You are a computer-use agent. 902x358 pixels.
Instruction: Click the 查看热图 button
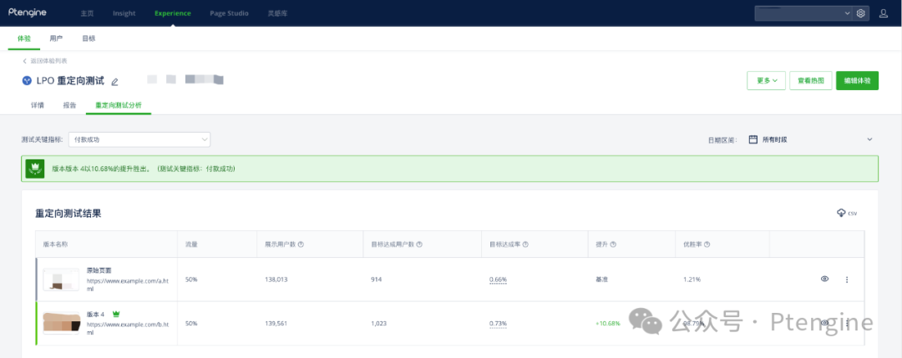(x=810, y=81)
